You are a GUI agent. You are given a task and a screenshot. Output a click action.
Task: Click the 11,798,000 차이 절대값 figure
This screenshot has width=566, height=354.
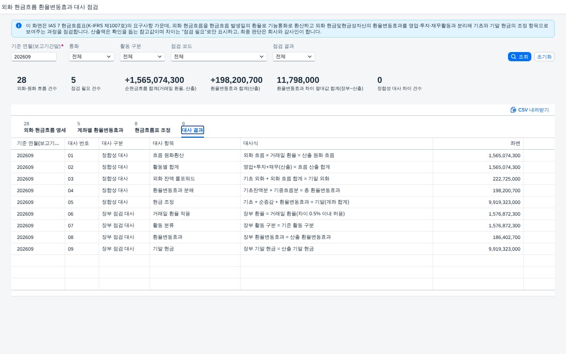click(298, 80)
